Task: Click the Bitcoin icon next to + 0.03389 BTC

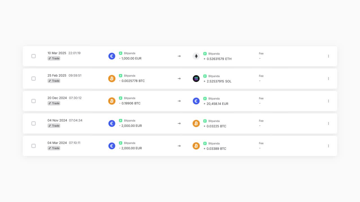Action: point(196,146)
